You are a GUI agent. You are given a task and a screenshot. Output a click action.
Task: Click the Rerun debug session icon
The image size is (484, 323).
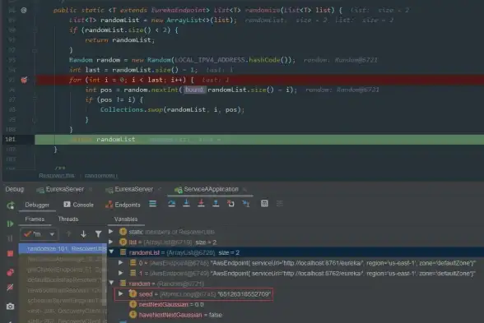coord(11,205)
